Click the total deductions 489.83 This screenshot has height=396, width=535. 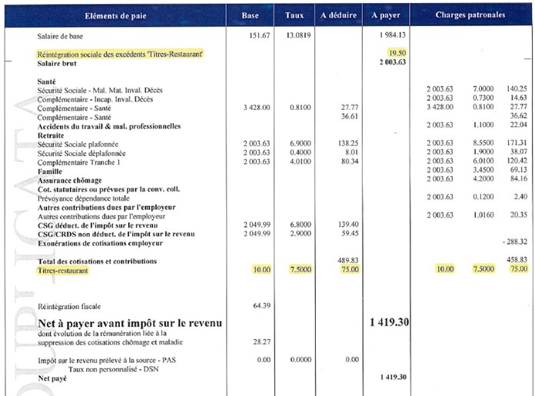[x=348, y=261]
